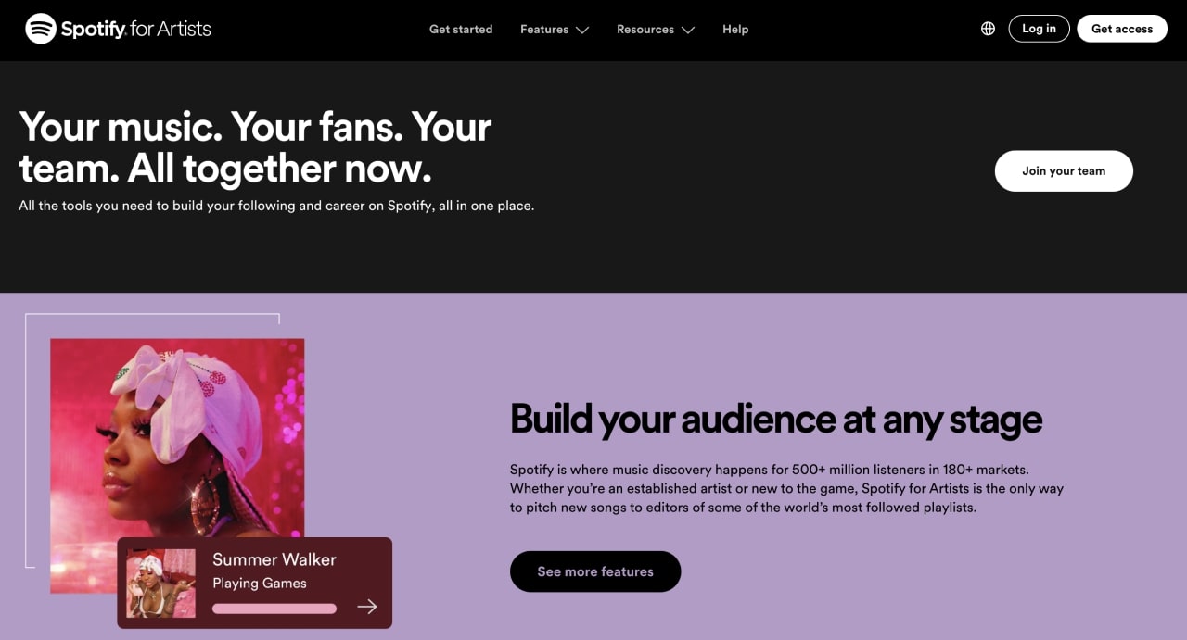Open the language selector globe icon
This screenshot has height=640, width=1187.
click(988, 29)
